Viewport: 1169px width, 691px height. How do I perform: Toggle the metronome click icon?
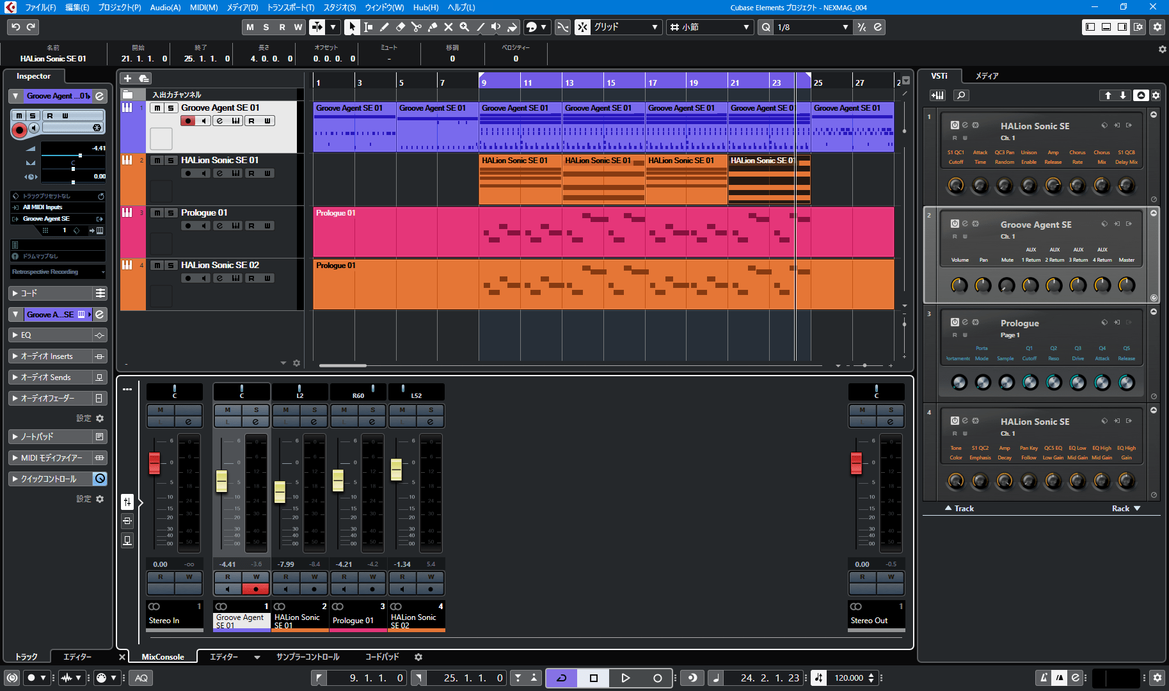tap(1044, 678)
